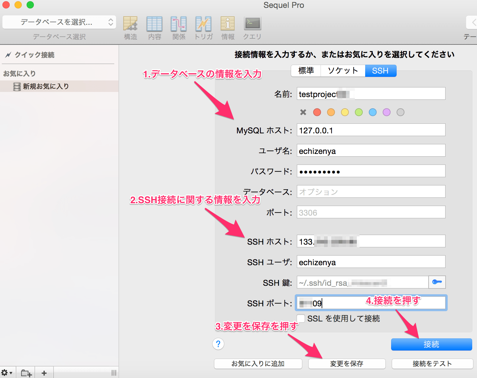Open the Table Info (情報) view
477x378 pixels.
pyautogui.click(x=228, y=28)
